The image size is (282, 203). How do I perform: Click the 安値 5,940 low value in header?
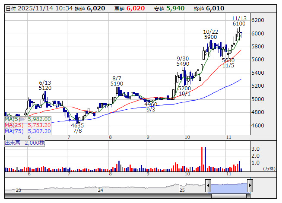pos(169,9)
